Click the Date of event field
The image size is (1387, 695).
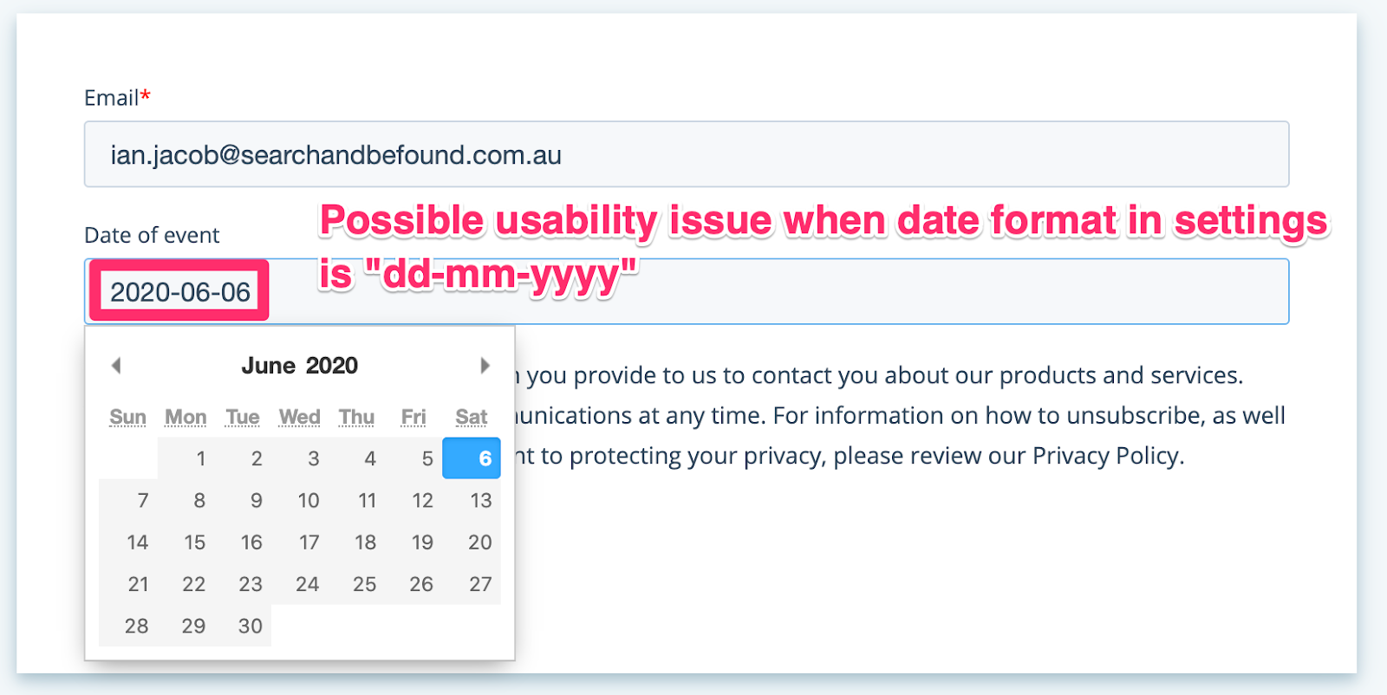pyautogui.click(x=772, y=292)
